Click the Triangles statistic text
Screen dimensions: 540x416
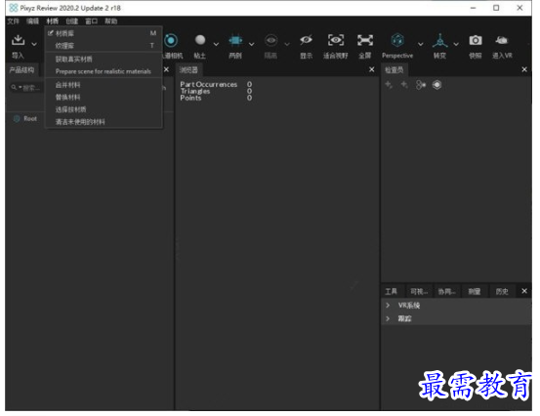coord(195,91)
